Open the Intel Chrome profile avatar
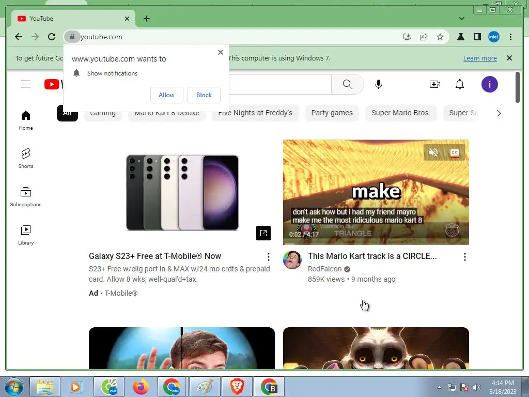The width and height of the screenshot is (529, 397). click(493, 37)
